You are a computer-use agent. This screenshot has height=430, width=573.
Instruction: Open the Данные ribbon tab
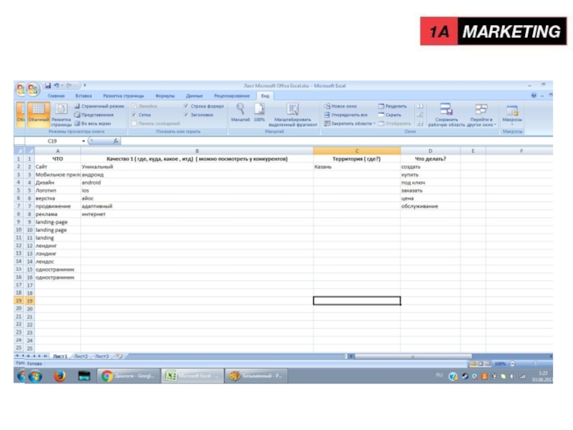tap(194, 96)
